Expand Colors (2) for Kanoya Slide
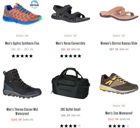 click(119, 36)
